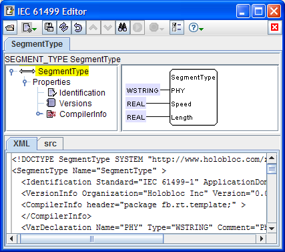
Task: Click the double-arrow segment icon
Action: 27,72
